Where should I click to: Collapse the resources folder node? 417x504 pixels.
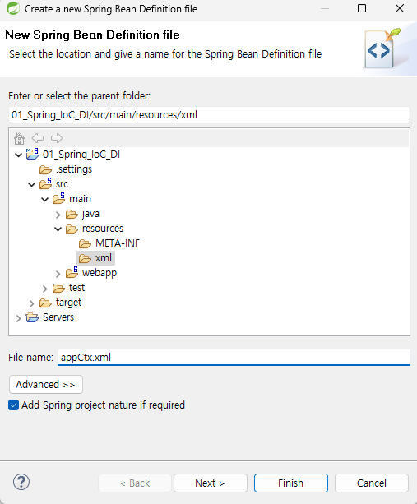coord(58,229)
